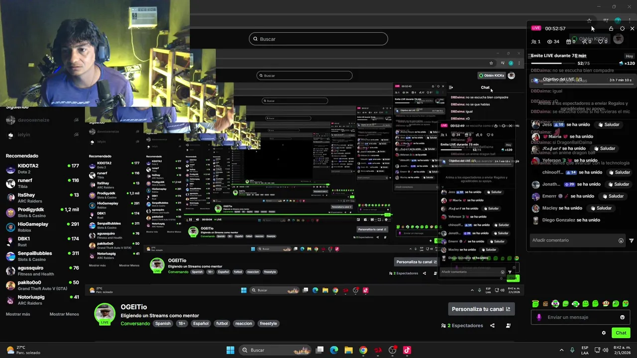Open HioGameplay recommended channel
Image resolution: width=637 pixels, height=358 pixels.
click(42, 227)
